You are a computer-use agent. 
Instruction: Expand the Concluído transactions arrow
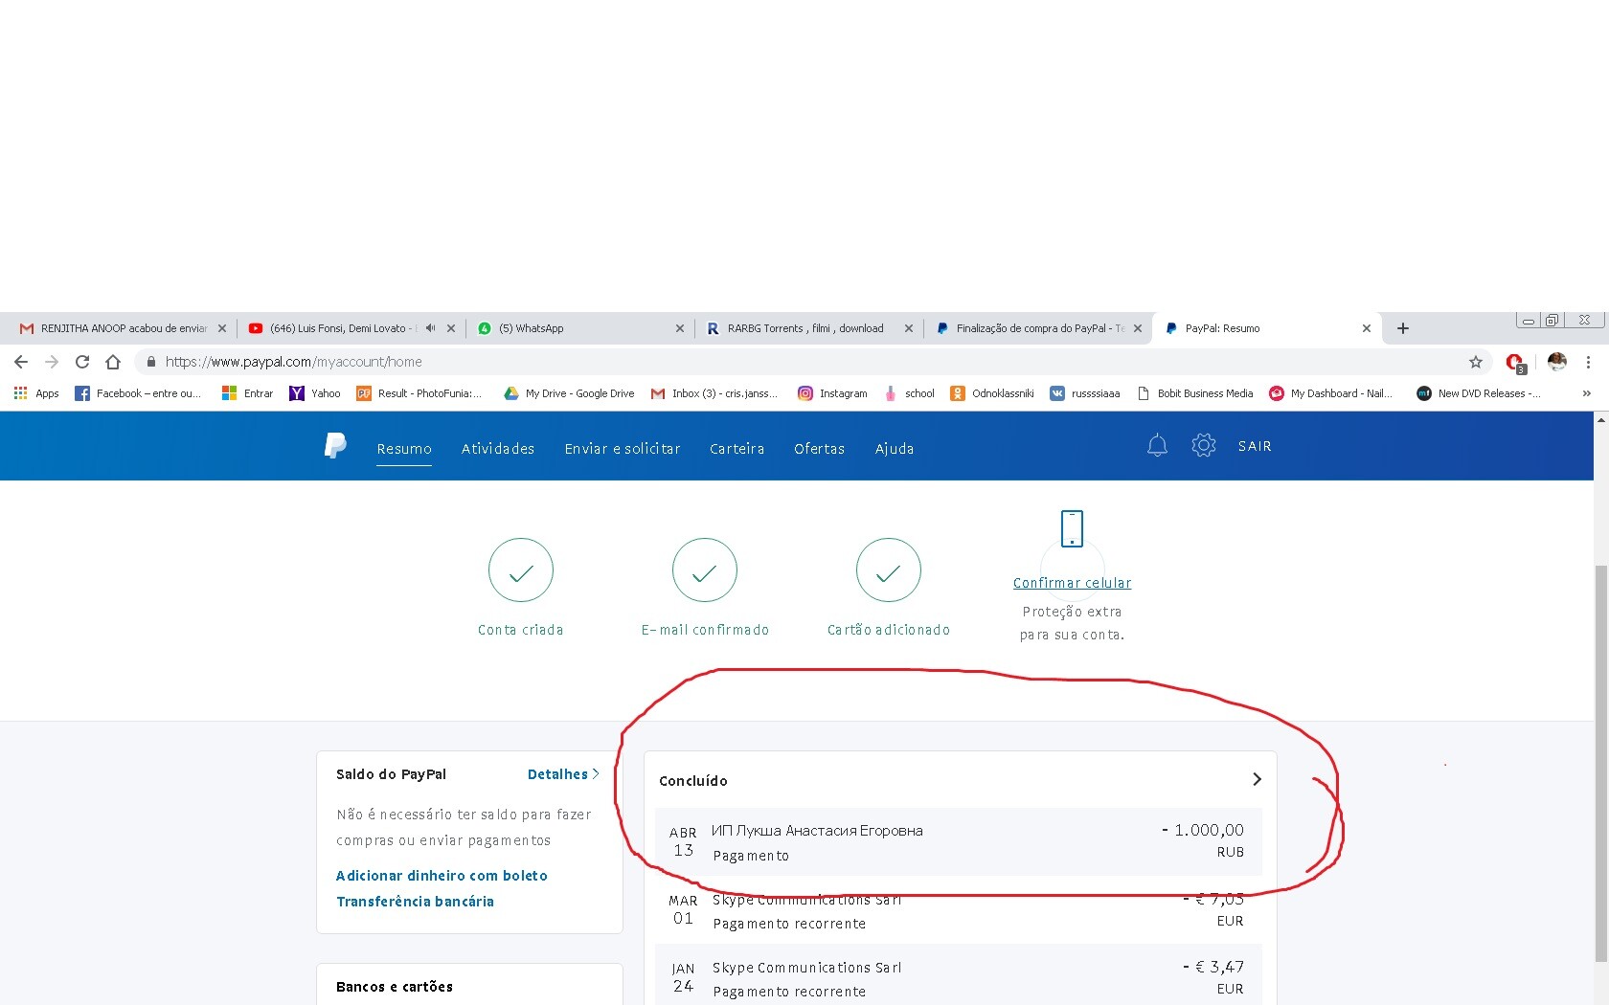tap(1257, 780)
